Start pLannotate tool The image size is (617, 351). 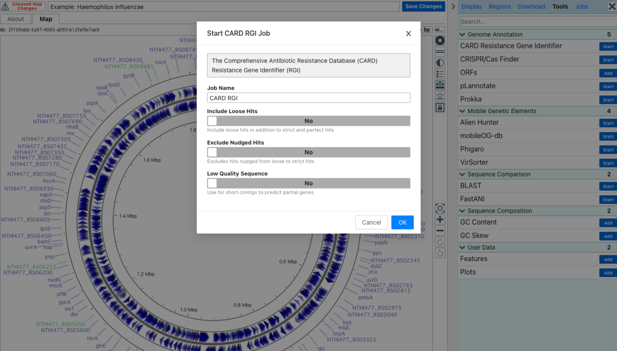tap(608, 86)
